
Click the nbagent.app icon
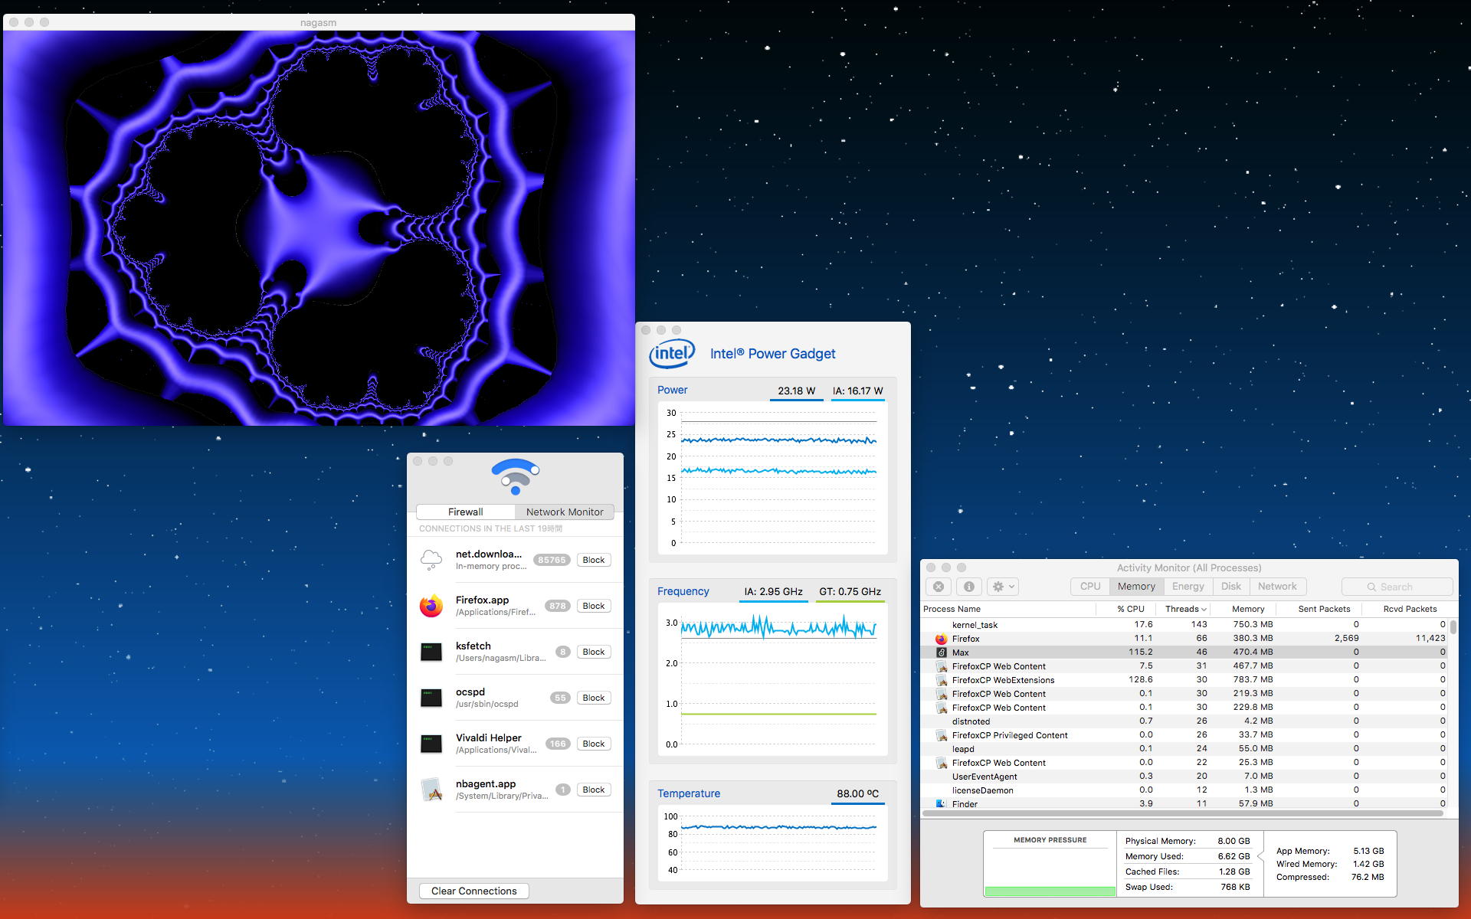pyautogui.click(x=431, y=790)
